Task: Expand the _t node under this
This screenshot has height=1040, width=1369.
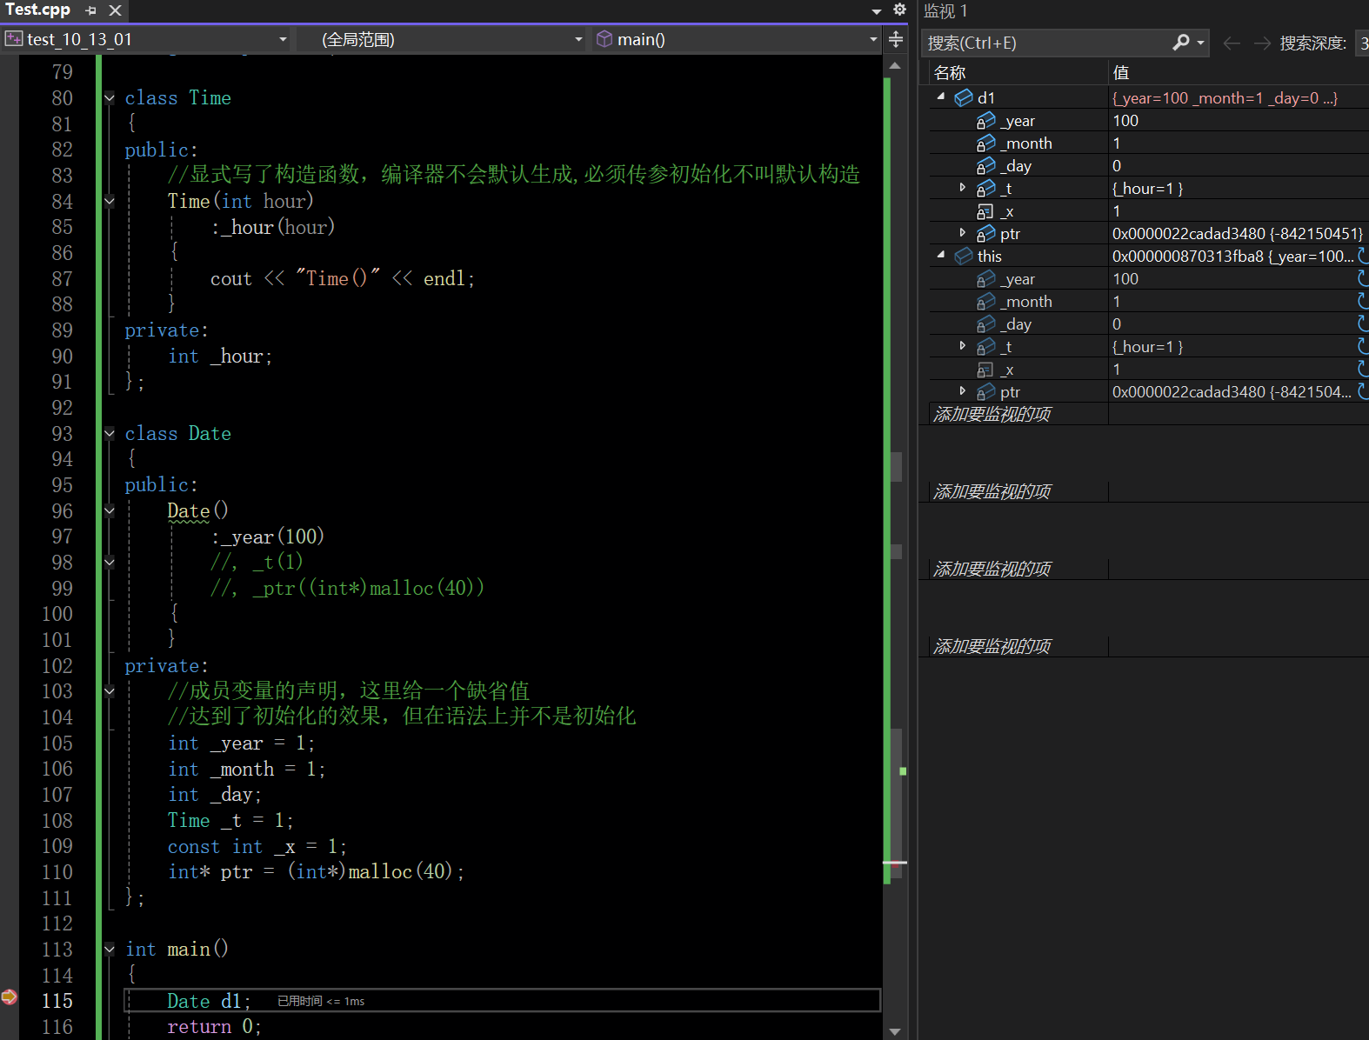Action: click(962, 346)
